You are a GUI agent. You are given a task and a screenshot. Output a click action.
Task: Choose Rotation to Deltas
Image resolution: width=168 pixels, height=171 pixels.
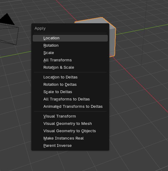tap(70, 85)
